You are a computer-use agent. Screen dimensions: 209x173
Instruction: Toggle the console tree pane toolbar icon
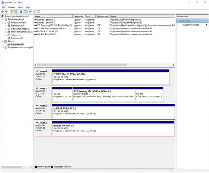[x=16, y=11]
